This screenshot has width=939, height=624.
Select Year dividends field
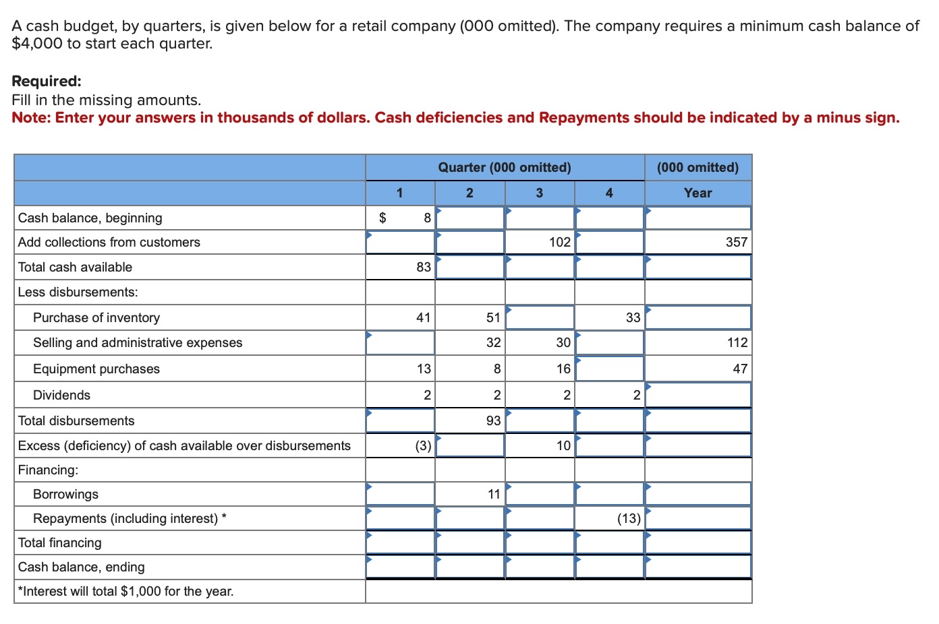point(698,395)
